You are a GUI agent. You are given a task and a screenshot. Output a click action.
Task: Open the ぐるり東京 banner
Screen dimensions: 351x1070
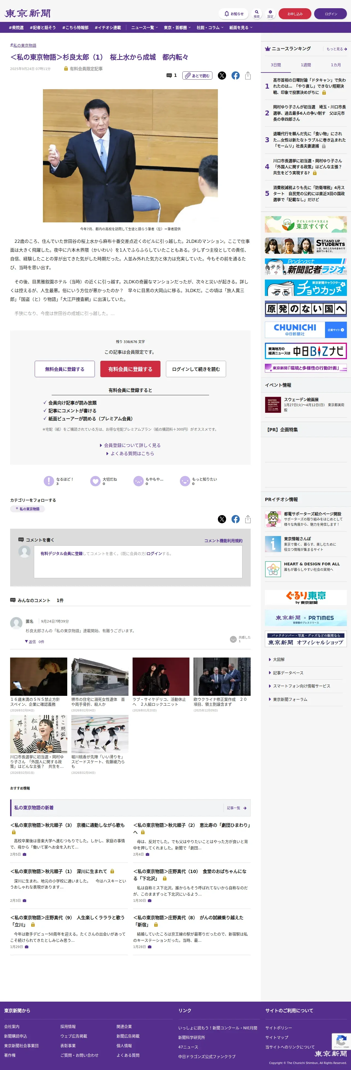click(306, 597)
